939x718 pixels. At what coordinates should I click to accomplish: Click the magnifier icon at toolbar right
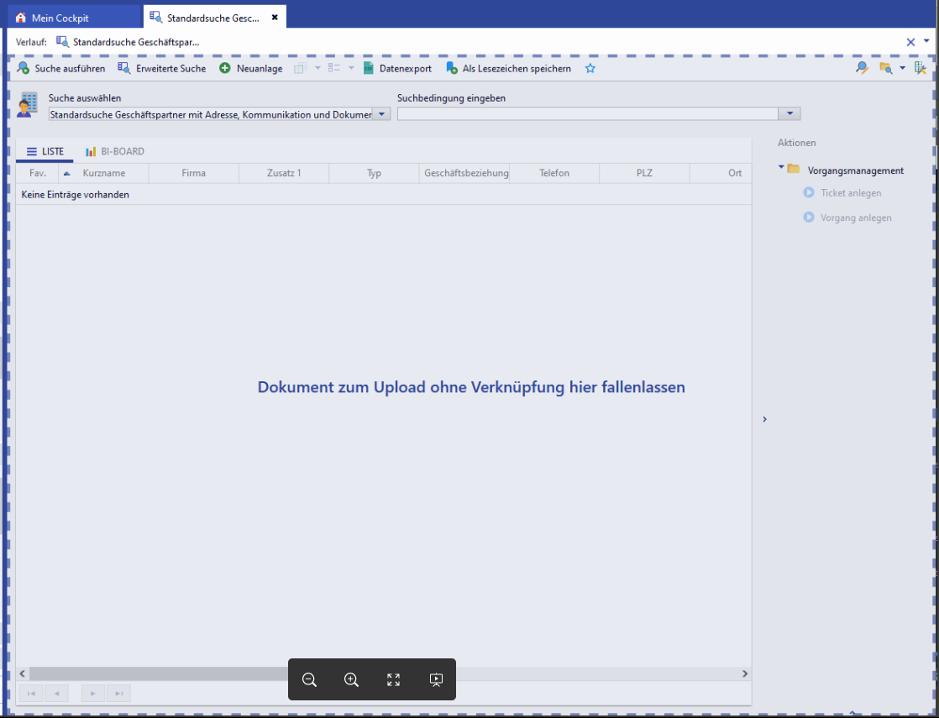pos(861,69)
